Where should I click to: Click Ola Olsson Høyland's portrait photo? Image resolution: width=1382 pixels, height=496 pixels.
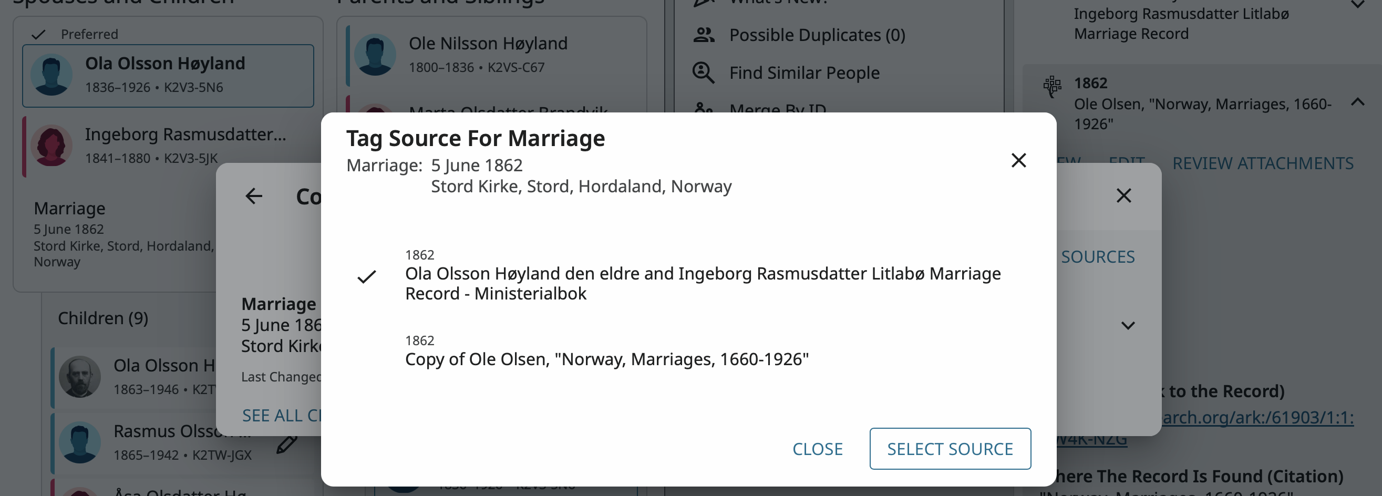point(79,376)
